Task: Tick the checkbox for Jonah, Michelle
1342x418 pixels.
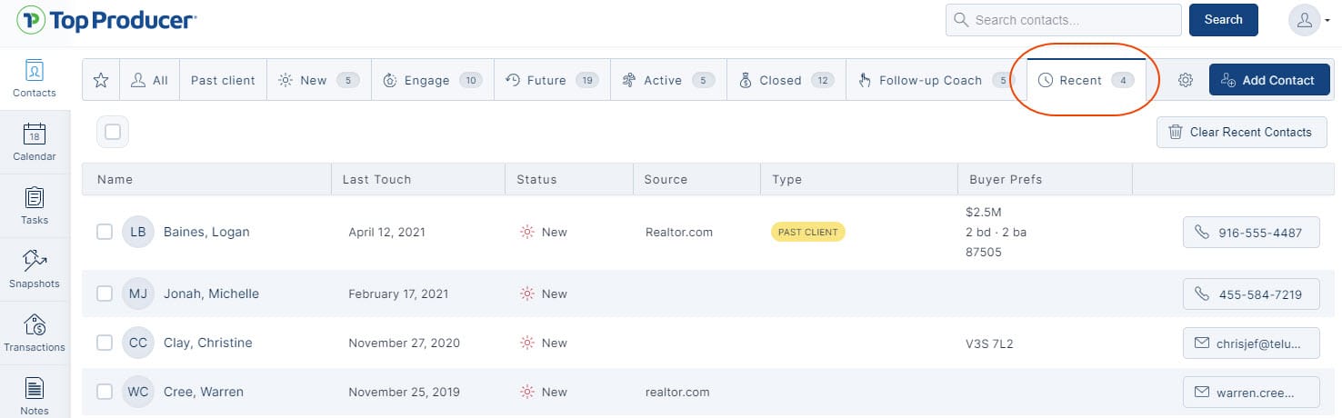Action: (x=105, y=294)
